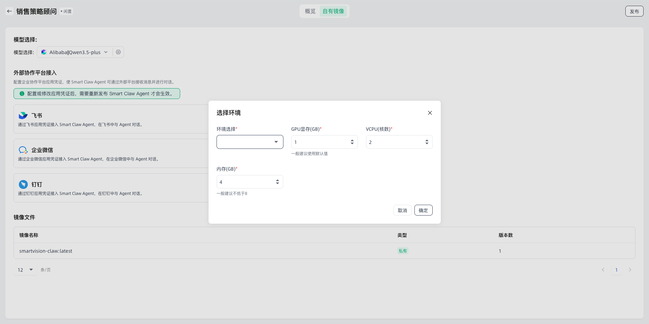Viewport: 649px width, 324px height.
Task: Open the Alibaba Qwen3.5-plus model dropdown
Action: click(74, 52)
